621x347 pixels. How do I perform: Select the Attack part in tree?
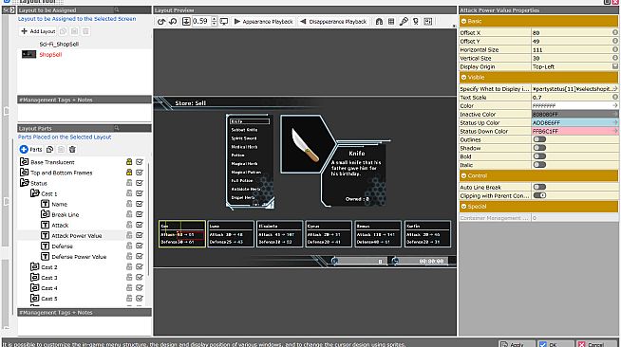(60, 225)
